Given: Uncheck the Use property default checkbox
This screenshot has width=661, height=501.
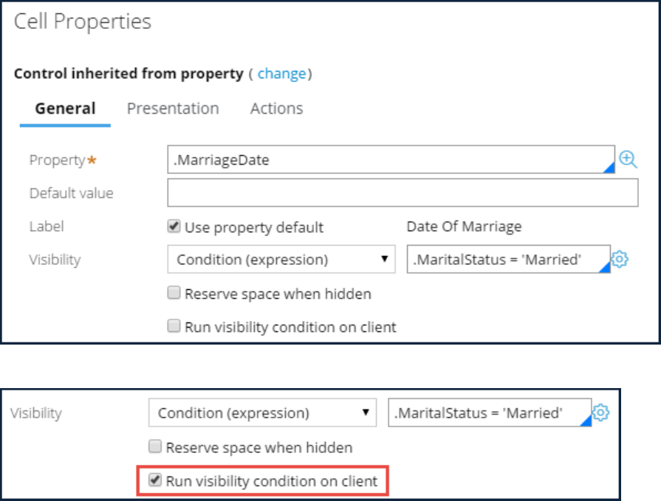Looking at the screenshot, I should coord(174,227).
